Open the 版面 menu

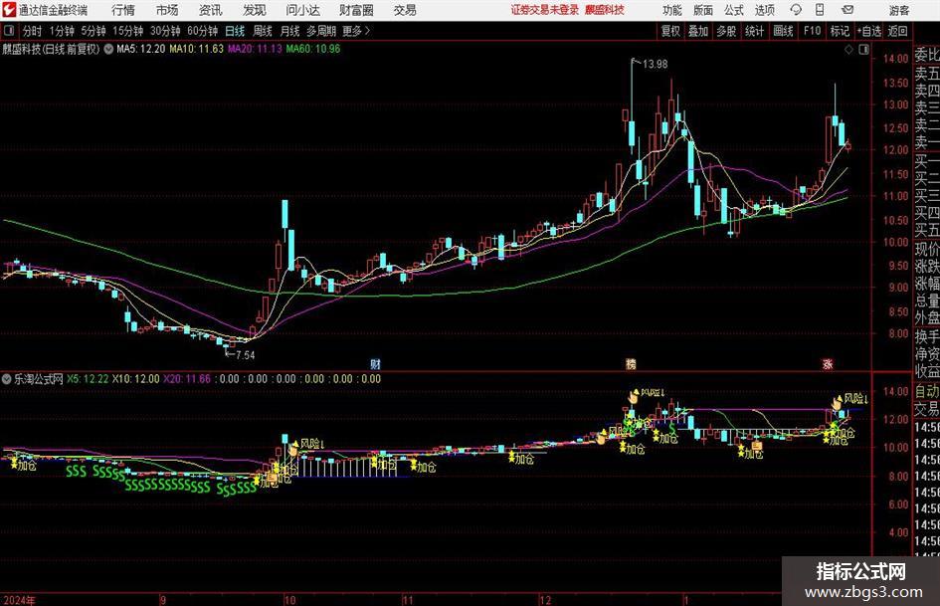pyautogui.click(x=702, y=10)
